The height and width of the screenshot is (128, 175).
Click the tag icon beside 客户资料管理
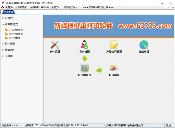[6, 34]
